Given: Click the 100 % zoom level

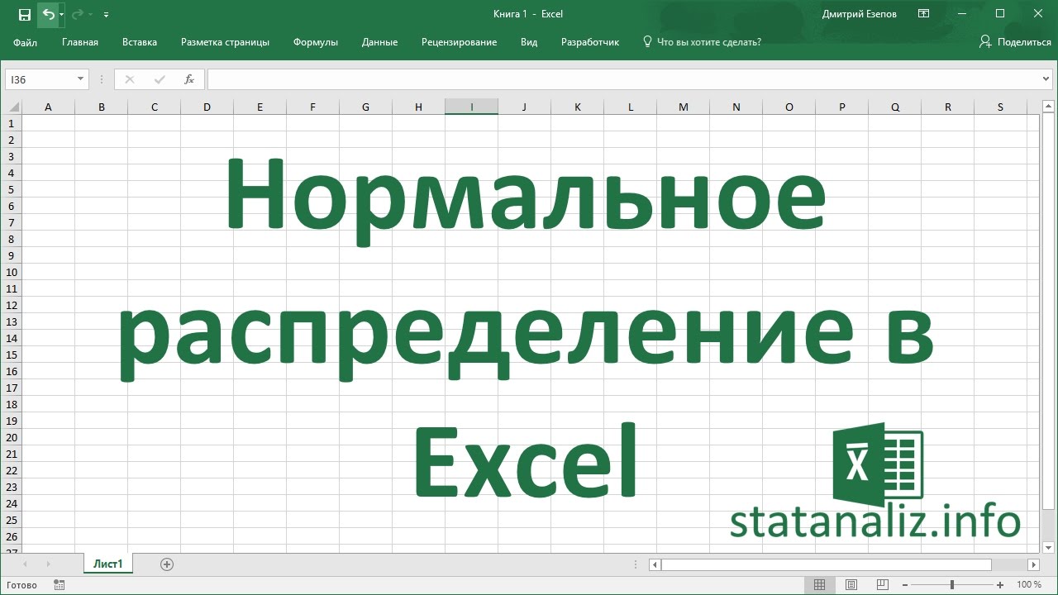Looking at the screenshot, I should [1029, 585].
